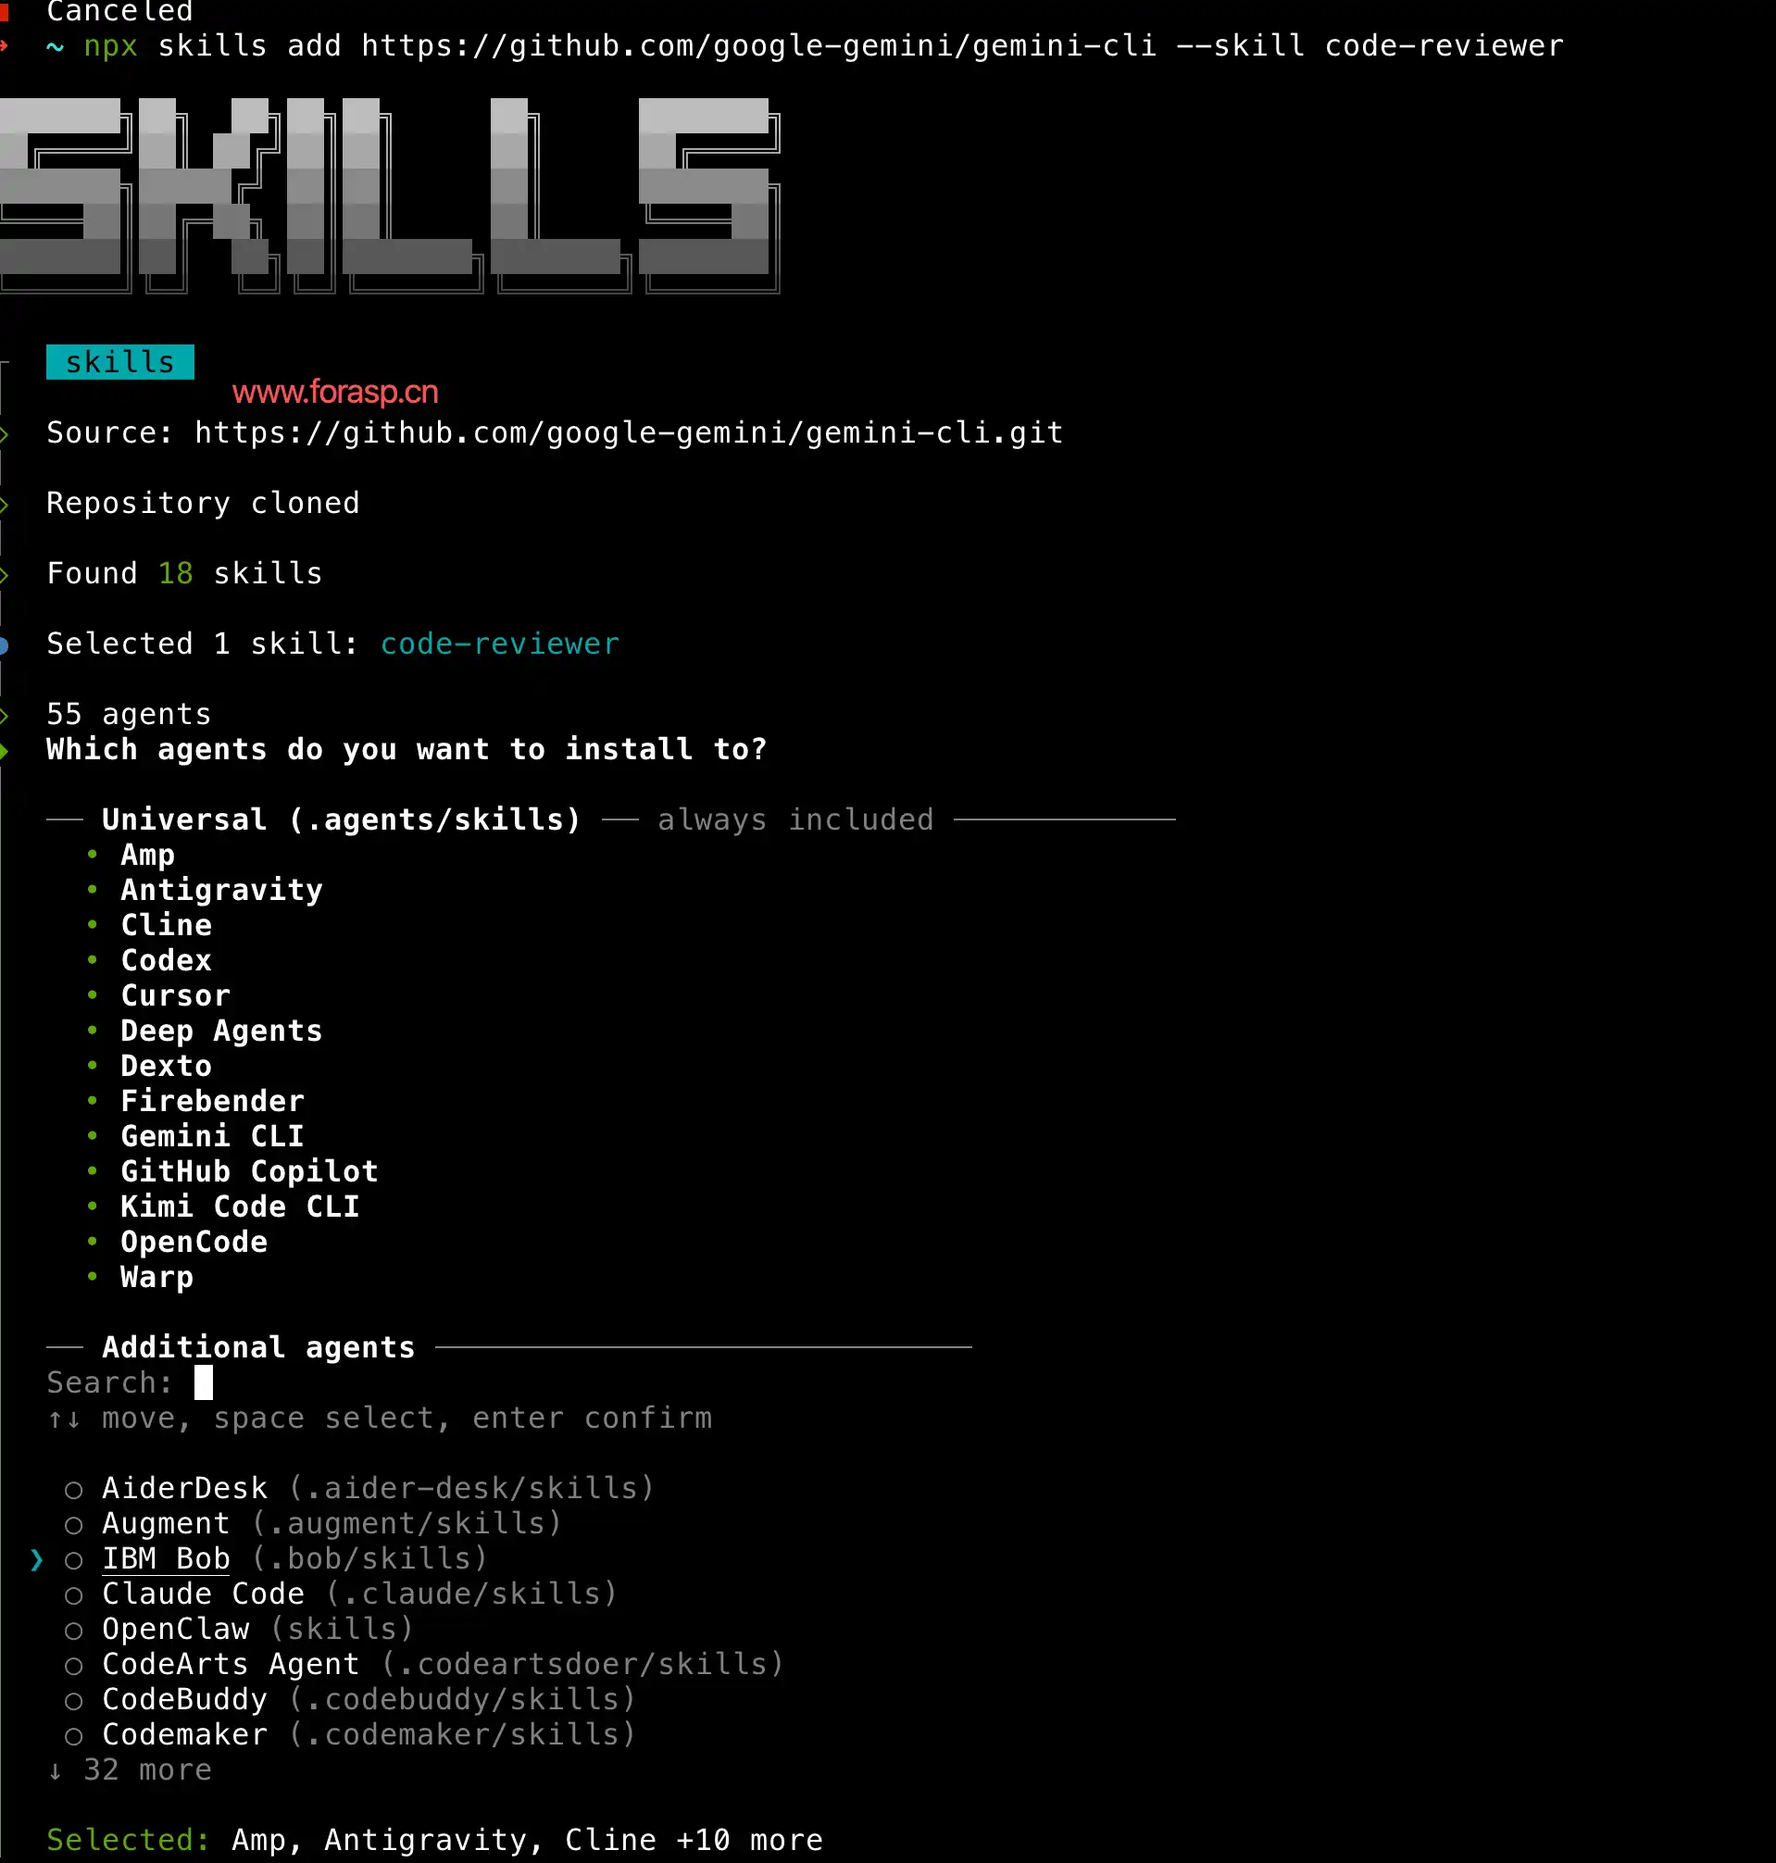The image size is (1776, 1863).
Task: Click the Warp universal agent entry
Action: [156, 1277]
